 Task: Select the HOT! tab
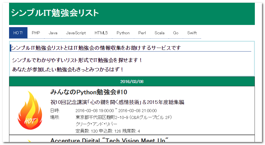(x=18, y=33)
